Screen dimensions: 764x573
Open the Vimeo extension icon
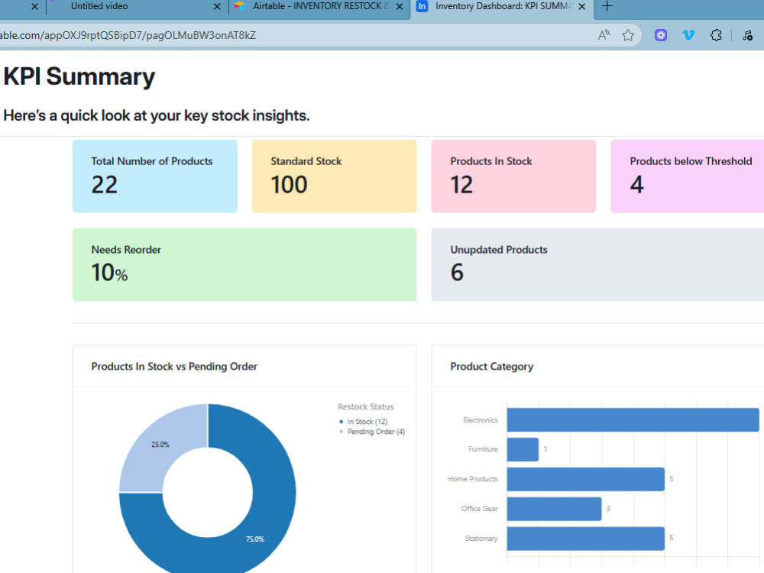click(x=688, y=35)
